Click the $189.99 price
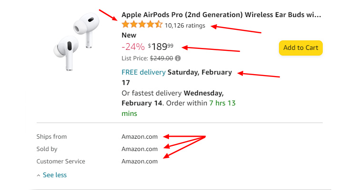357x190 pixels. click(x=161, y=47)
